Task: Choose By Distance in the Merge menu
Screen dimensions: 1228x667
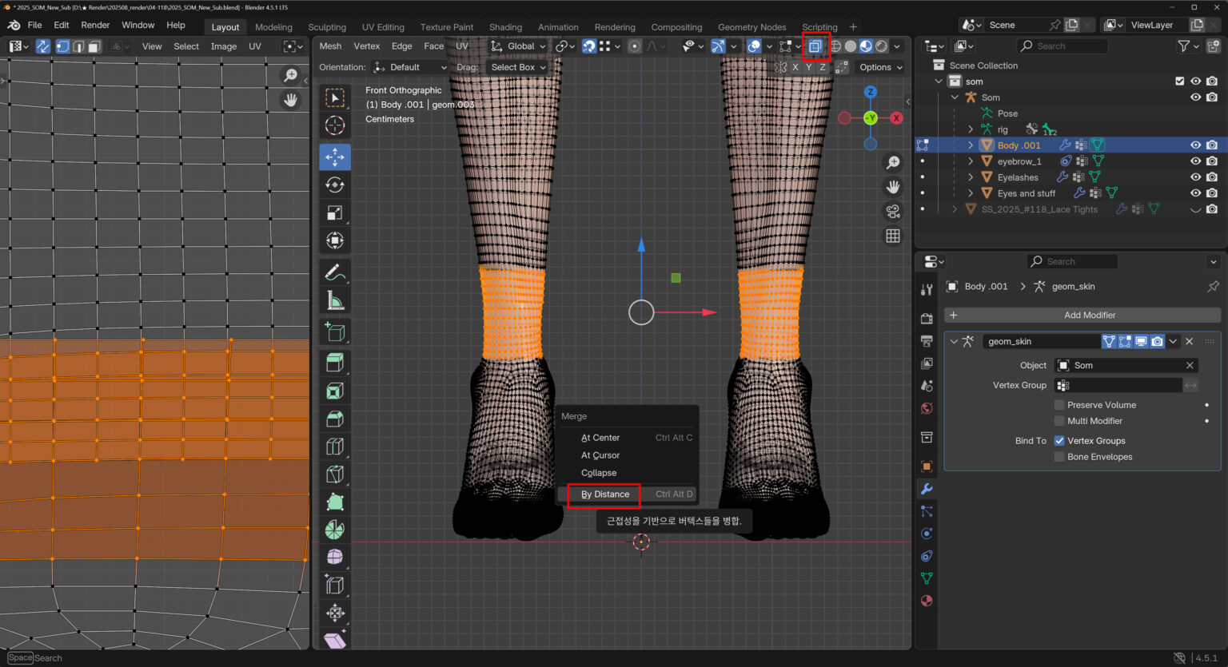Action: pos(605,494)
